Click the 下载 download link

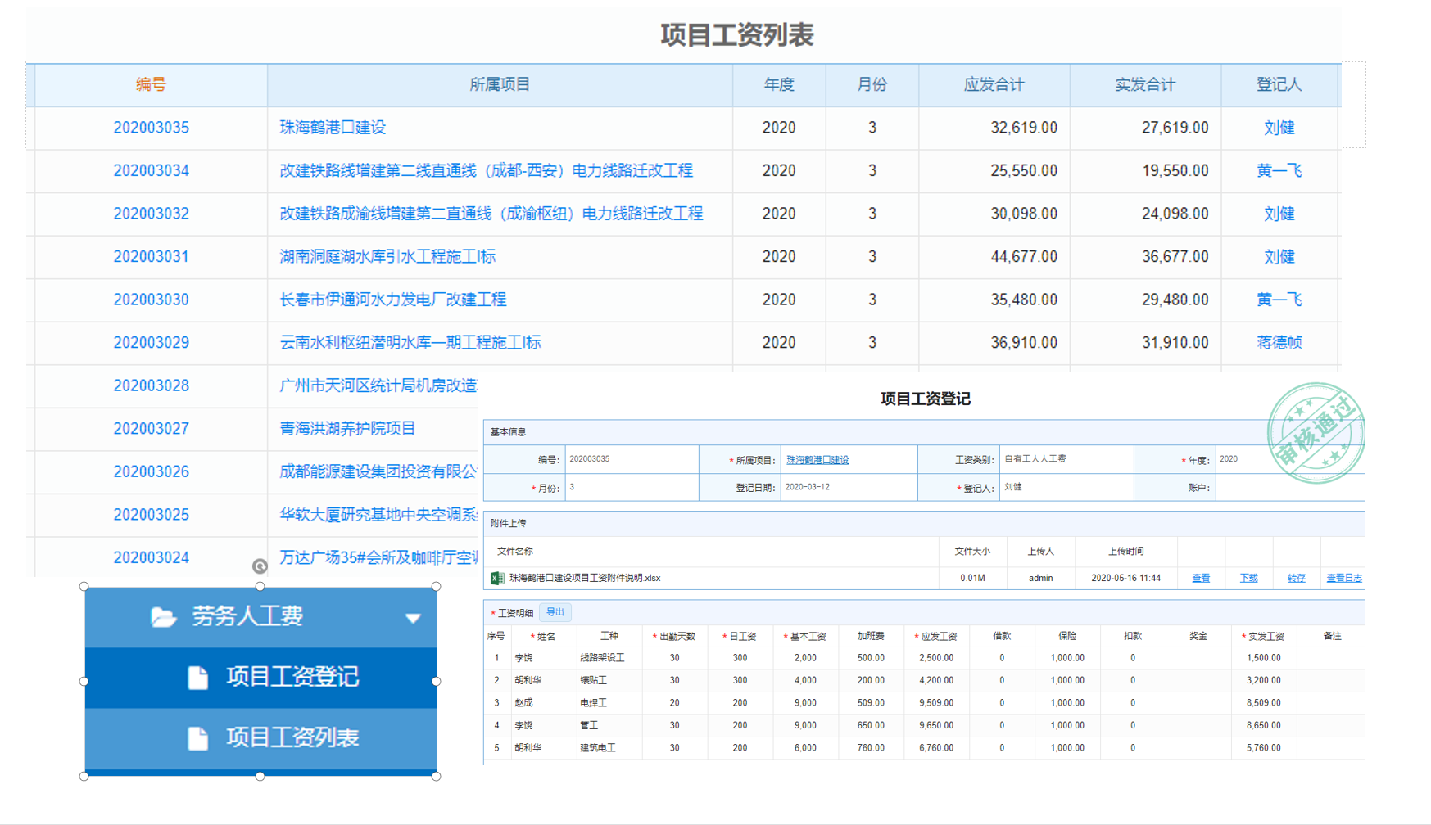click(1248, 578)
